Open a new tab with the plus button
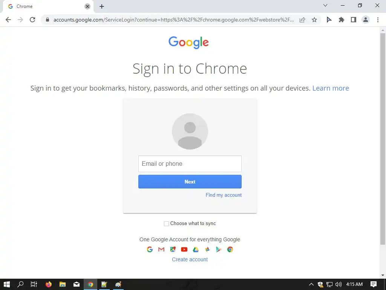 (102, 6)
